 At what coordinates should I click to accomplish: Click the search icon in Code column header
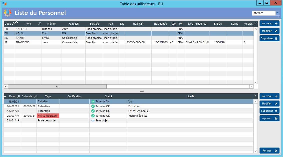[13, 24]
